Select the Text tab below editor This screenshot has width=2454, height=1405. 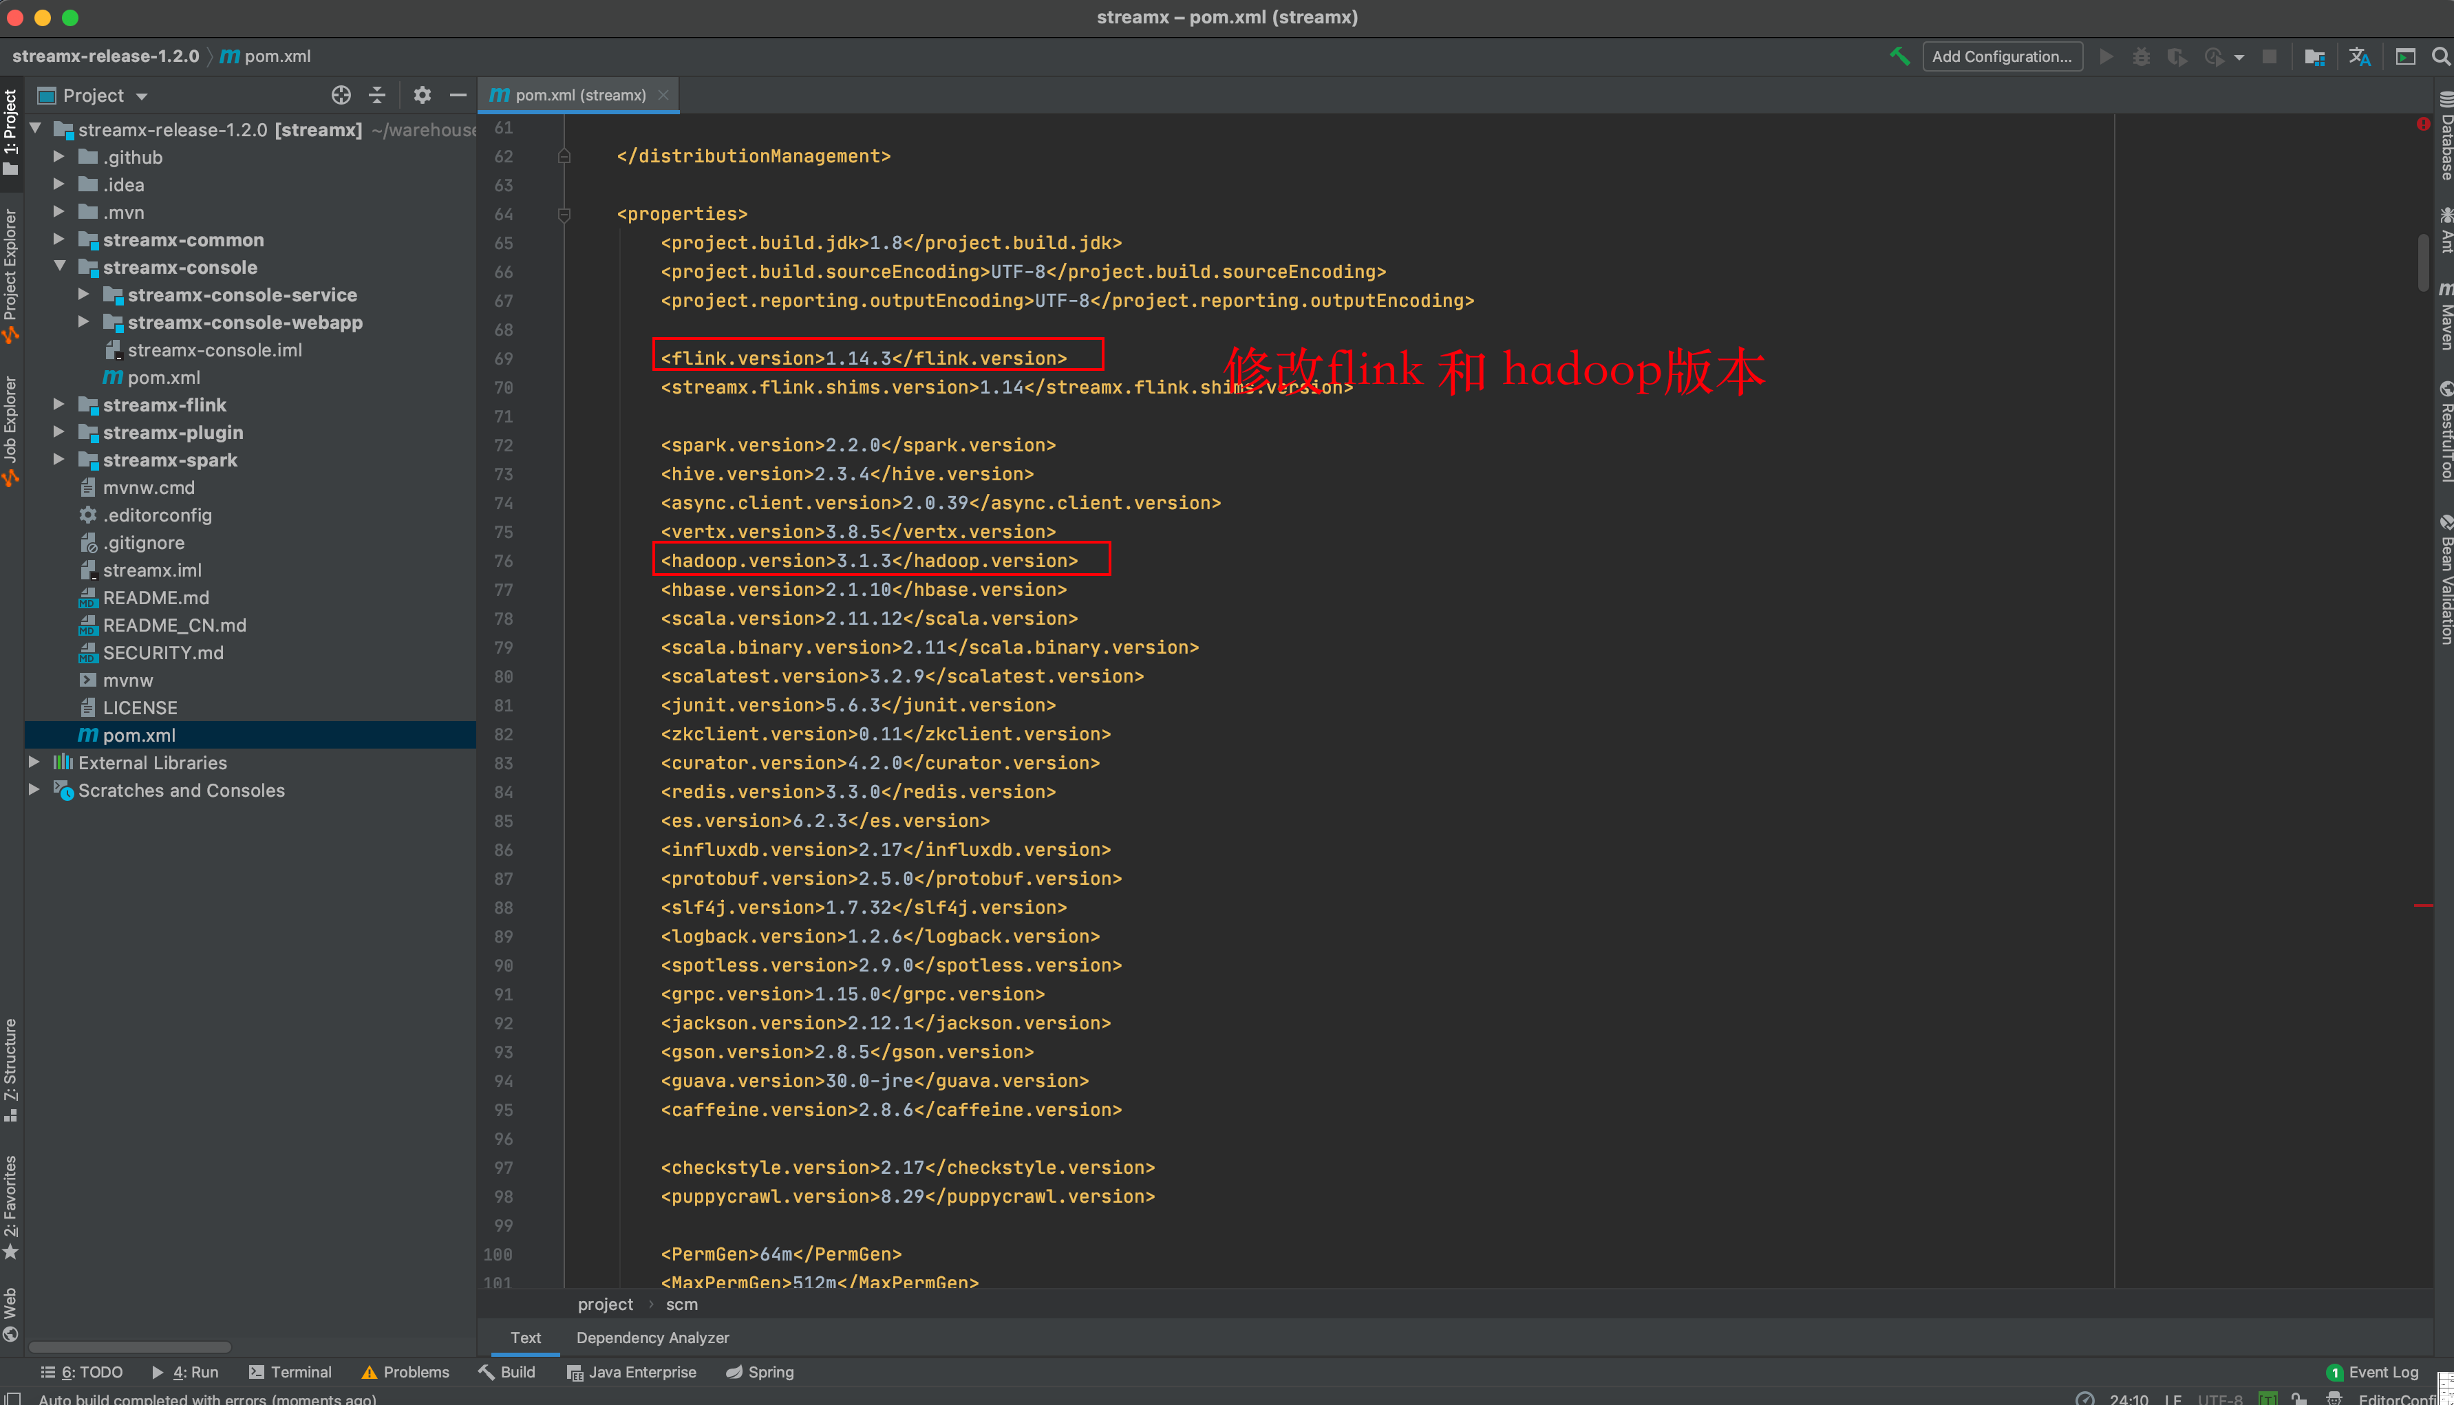[x=525, y=1338]
